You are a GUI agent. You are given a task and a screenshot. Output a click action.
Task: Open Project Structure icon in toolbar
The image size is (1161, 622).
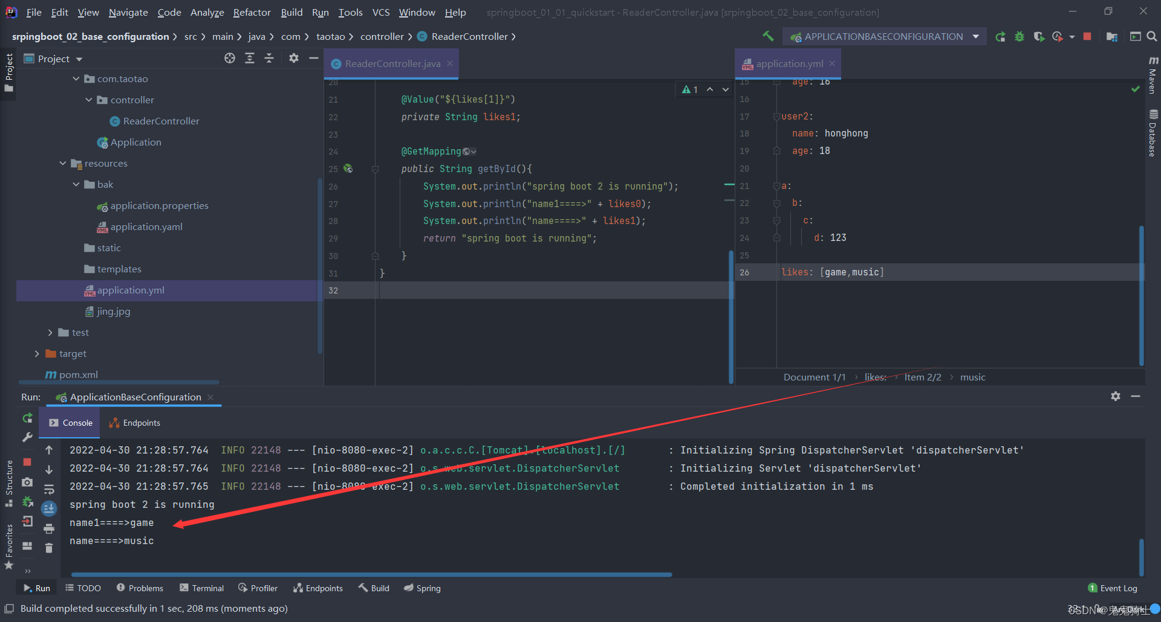pos(1111,37)
